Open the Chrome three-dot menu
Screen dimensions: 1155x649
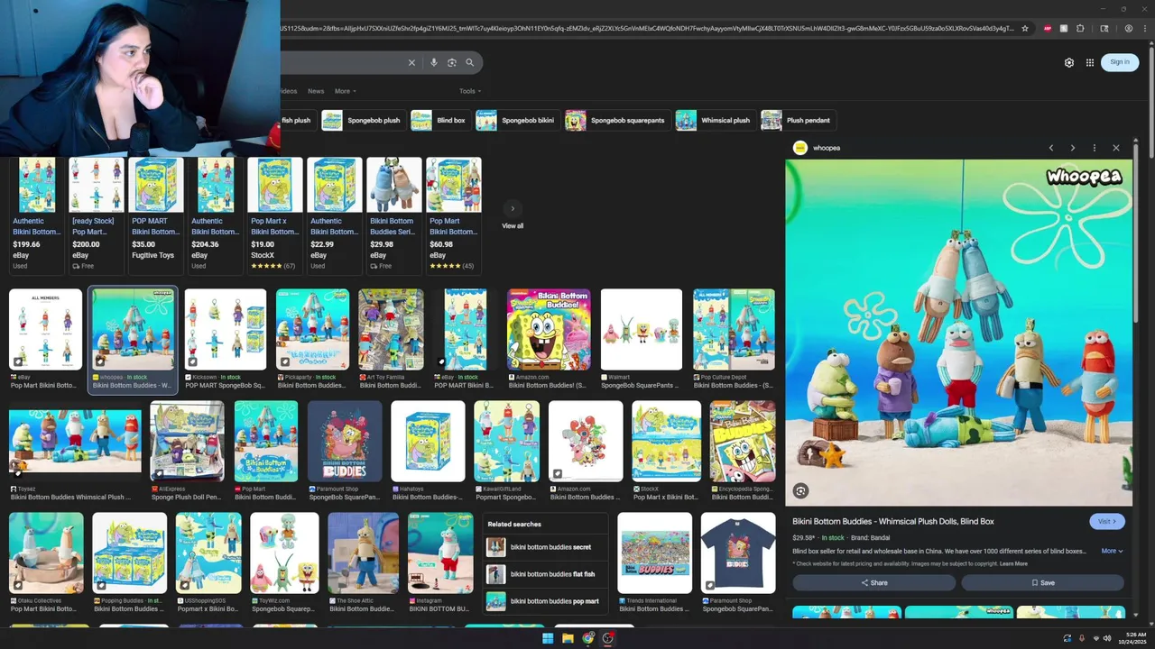(x=1144, y=28)
